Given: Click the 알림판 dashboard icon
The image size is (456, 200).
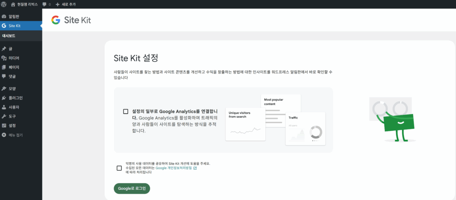Looking at the screenshot, I should coord(4,16).
